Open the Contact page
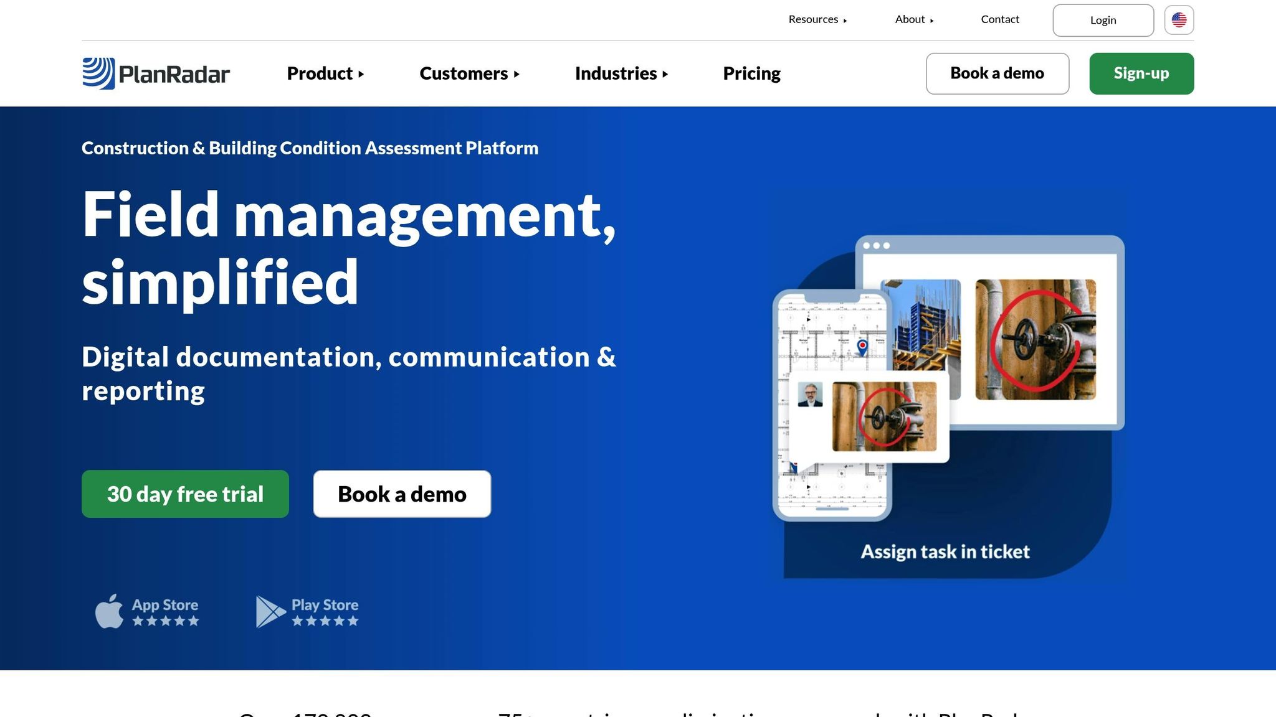 (x=1000, y=19)
